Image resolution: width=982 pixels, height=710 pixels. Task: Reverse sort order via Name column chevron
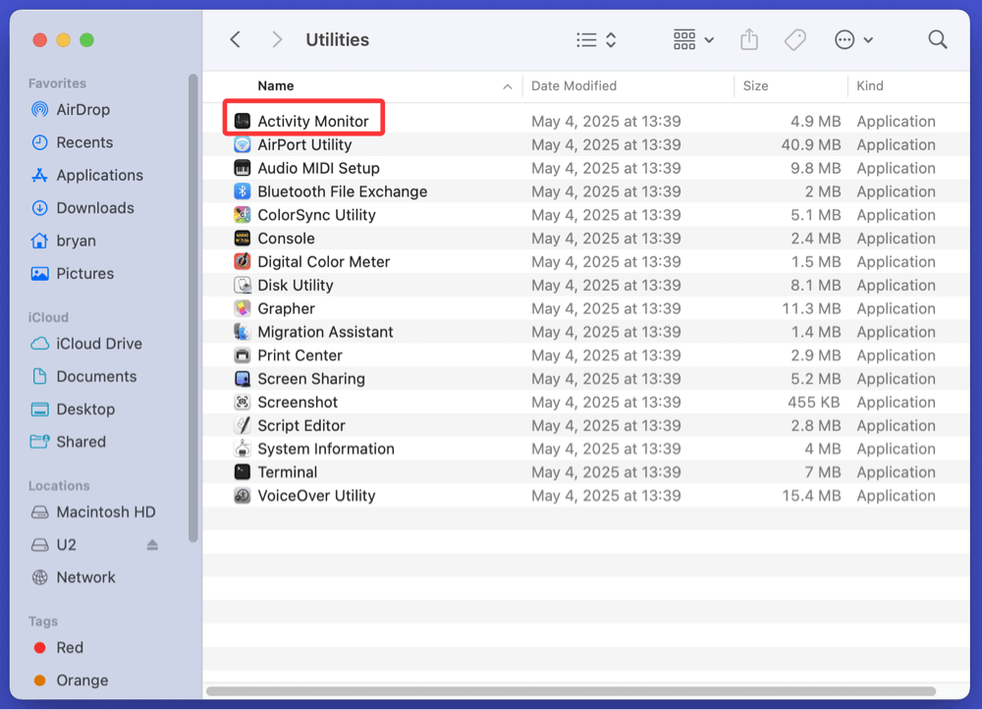coord(509,85)
